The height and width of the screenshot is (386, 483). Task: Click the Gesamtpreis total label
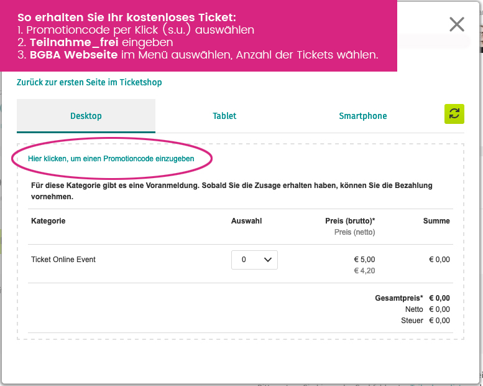399,298
